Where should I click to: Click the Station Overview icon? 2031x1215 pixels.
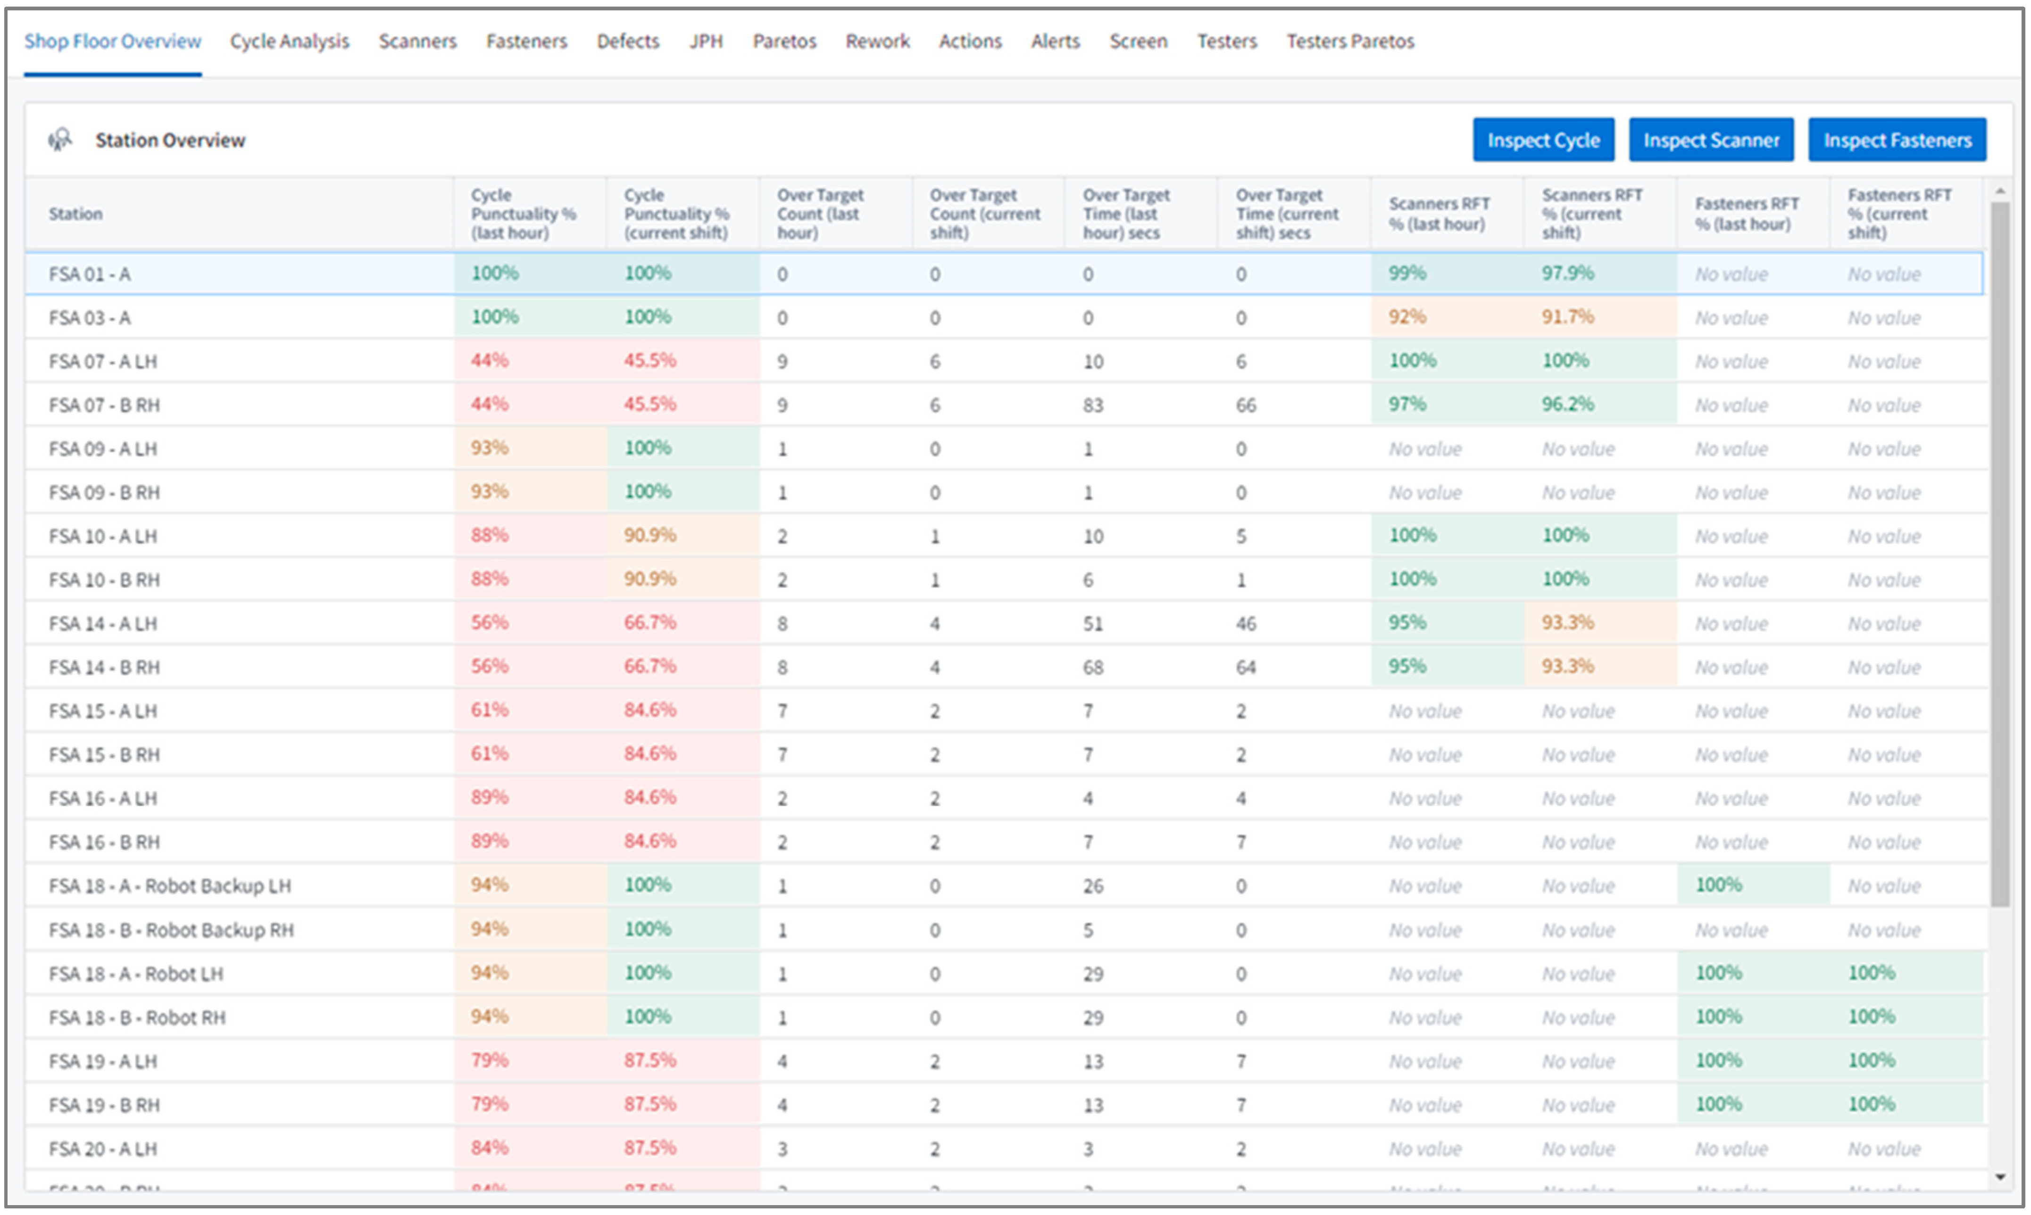pyautogui.click(x=60, y=140)
